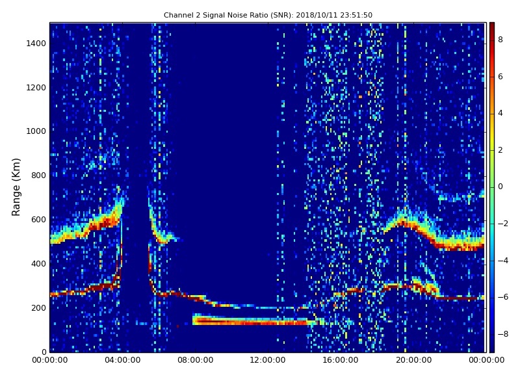Click the Range (Km) axis label

click(x=16, y=187)
